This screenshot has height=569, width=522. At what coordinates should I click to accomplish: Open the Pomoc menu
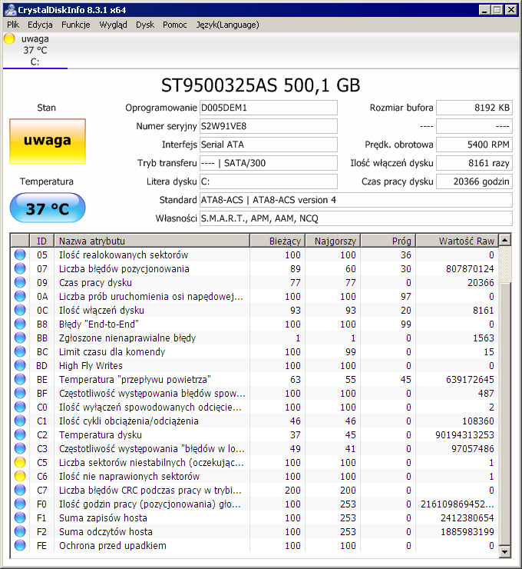point(174,25)
